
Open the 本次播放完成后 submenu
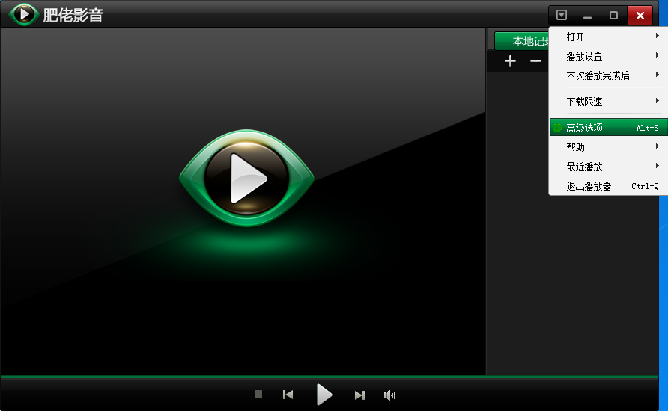click(x=608, y=75)
